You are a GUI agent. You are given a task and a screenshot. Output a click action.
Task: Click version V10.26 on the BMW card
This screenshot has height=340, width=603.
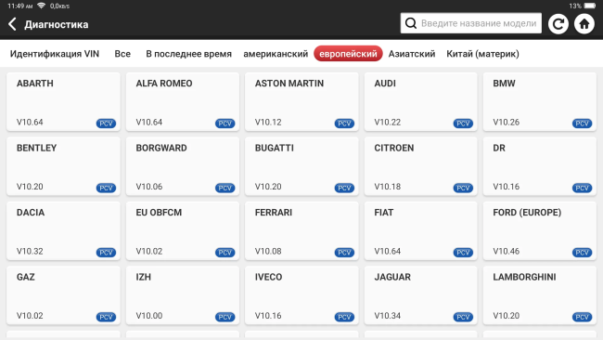(x=507, y=122)
